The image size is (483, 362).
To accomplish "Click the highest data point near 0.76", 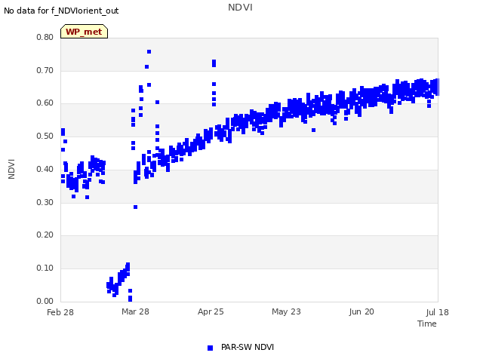I will pyautogui.click(x=149, y=52).
